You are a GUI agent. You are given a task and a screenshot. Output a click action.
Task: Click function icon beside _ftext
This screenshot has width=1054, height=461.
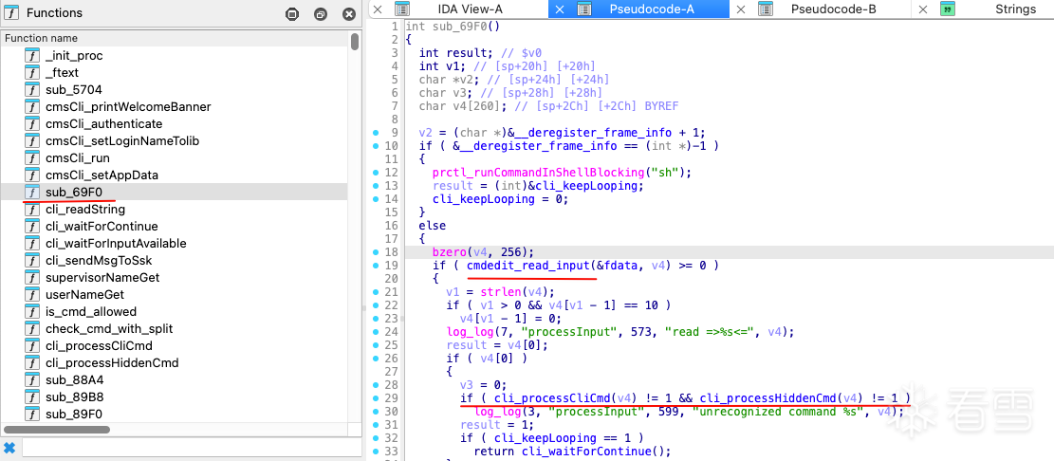click(31, 73)
